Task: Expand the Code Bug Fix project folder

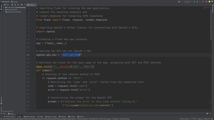Action: (4, 7)
